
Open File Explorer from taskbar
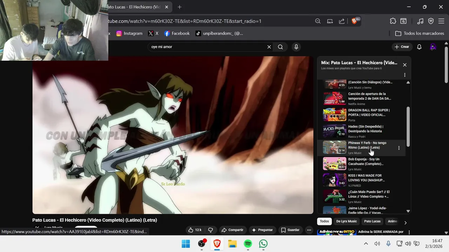pos(232,244)
